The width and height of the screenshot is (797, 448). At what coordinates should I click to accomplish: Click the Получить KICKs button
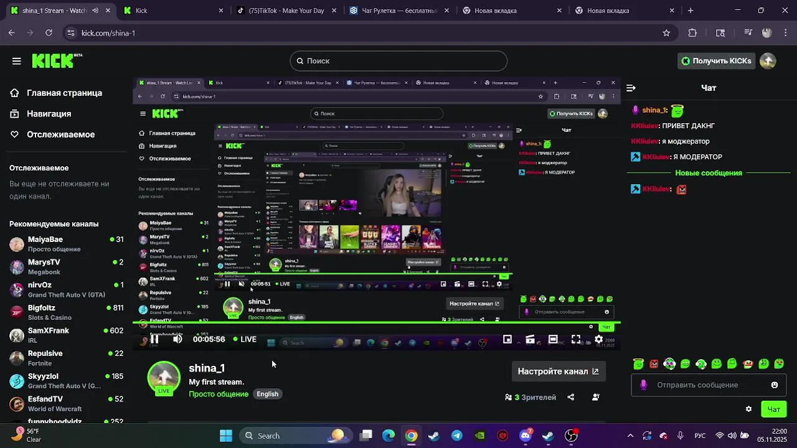tap(716, 61)
